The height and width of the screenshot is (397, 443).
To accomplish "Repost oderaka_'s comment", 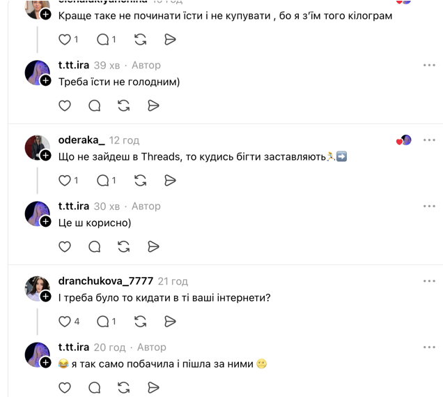I will tap(140, 180).
